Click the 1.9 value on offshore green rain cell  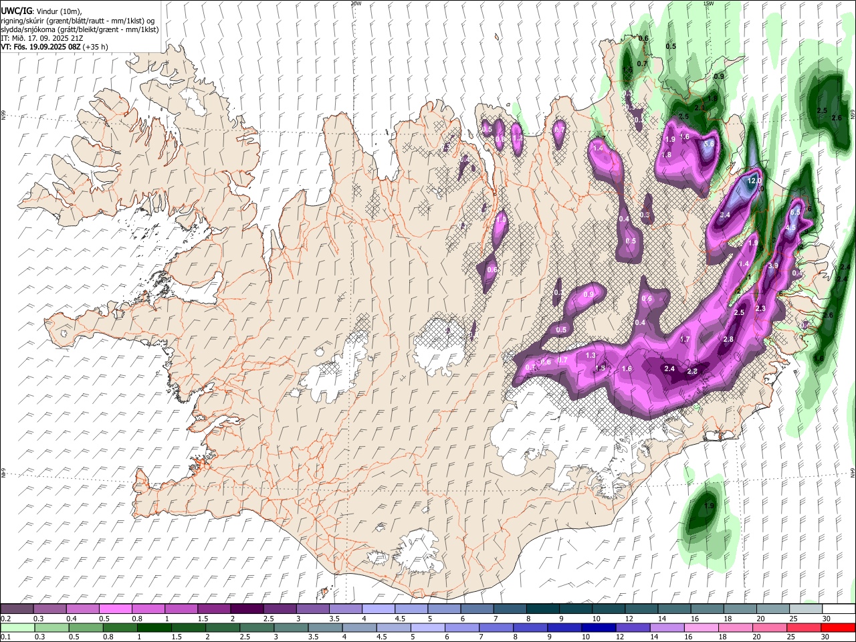coord(710,506)
